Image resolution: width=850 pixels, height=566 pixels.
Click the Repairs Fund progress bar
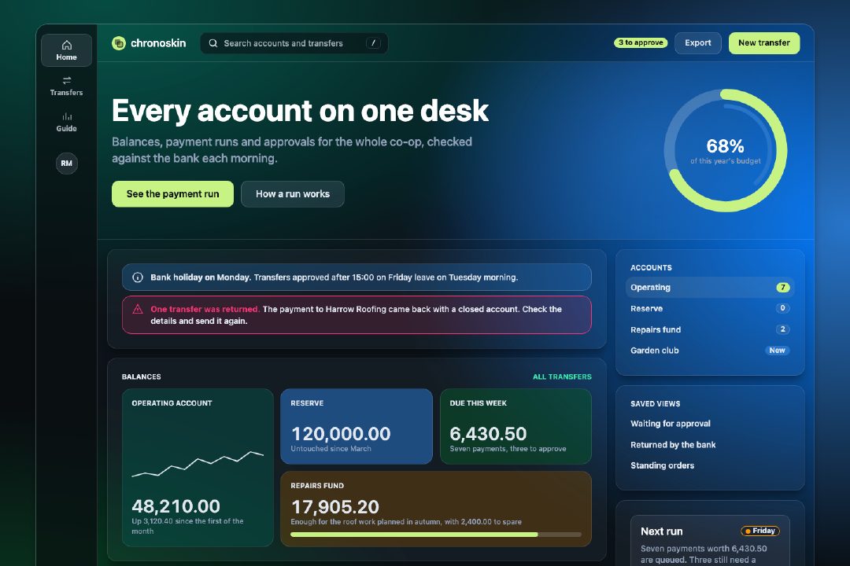[436, 535]
